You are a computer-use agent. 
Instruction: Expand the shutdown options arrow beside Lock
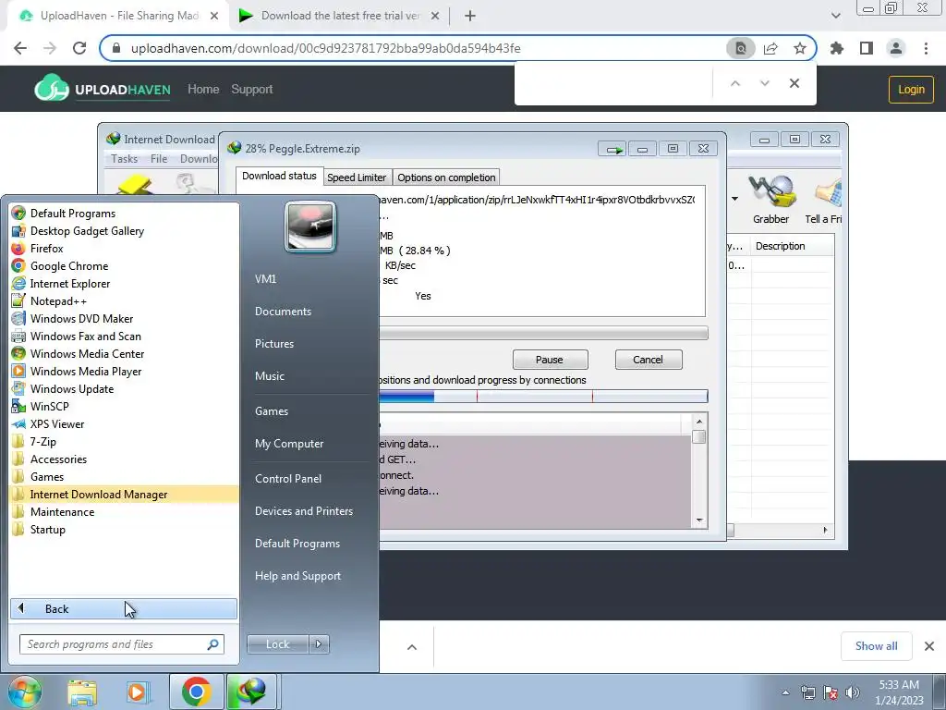(319, 644)
